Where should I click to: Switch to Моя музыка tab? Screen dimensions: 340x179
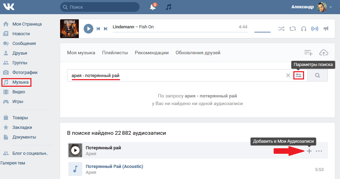point(81,53)
